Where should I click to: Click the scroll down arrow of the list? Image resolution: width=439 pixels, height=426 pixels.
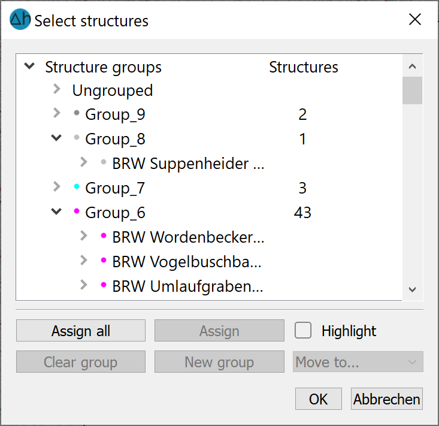(412, 289)
